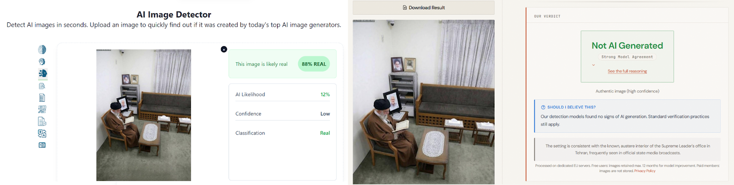Viewport: 734px width, 185px height.
Task: Click the brain icon at top of sidebar
Action: coord(42,49)
